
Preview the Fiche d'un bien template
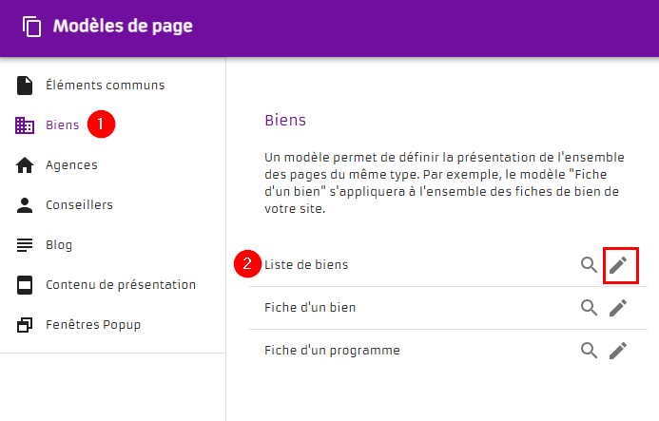pyautogui.click(x=590, y=307)
